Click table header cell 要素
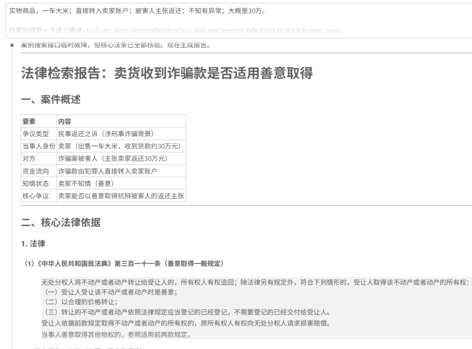The height and width of the screenshot is (349, 472). click(39, 121)
